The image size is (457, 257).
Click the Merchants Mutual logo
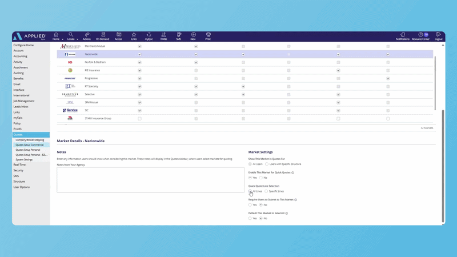(x=70, y=46)
